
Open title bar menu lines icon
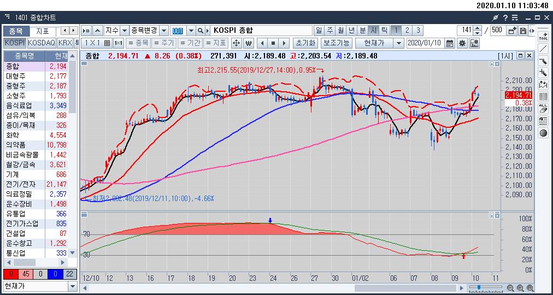[x=515, y=17]
